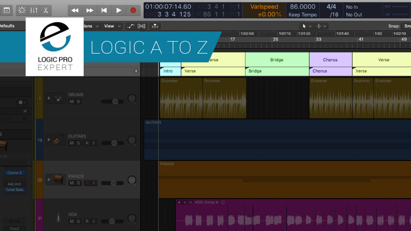Click the catch playhead icon
Screen dimensions: 411x231
point(155,26)
